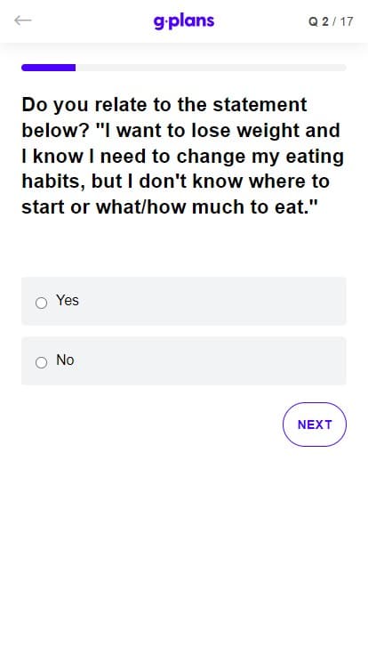Click the word "plans" in the logo

192,21
